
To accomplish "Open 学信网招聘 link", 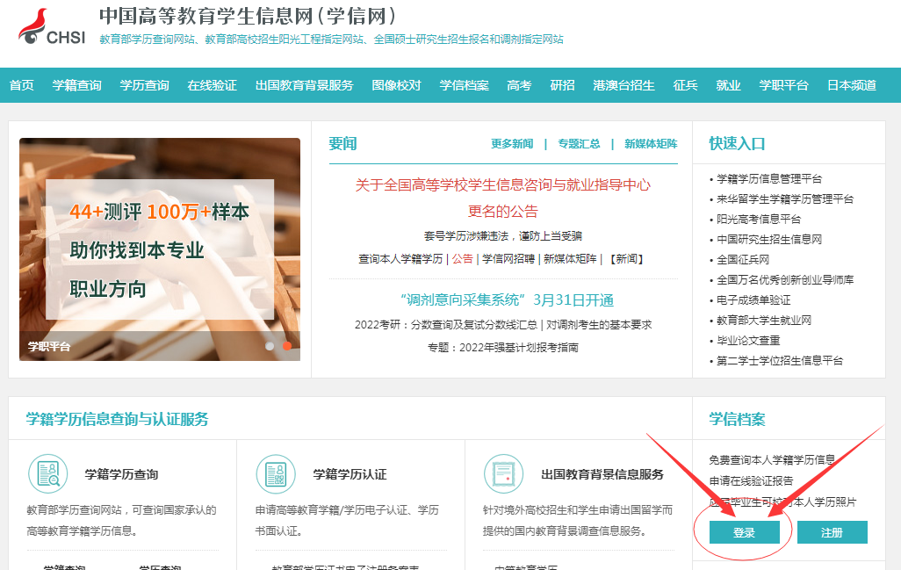I will pos(508,259).
